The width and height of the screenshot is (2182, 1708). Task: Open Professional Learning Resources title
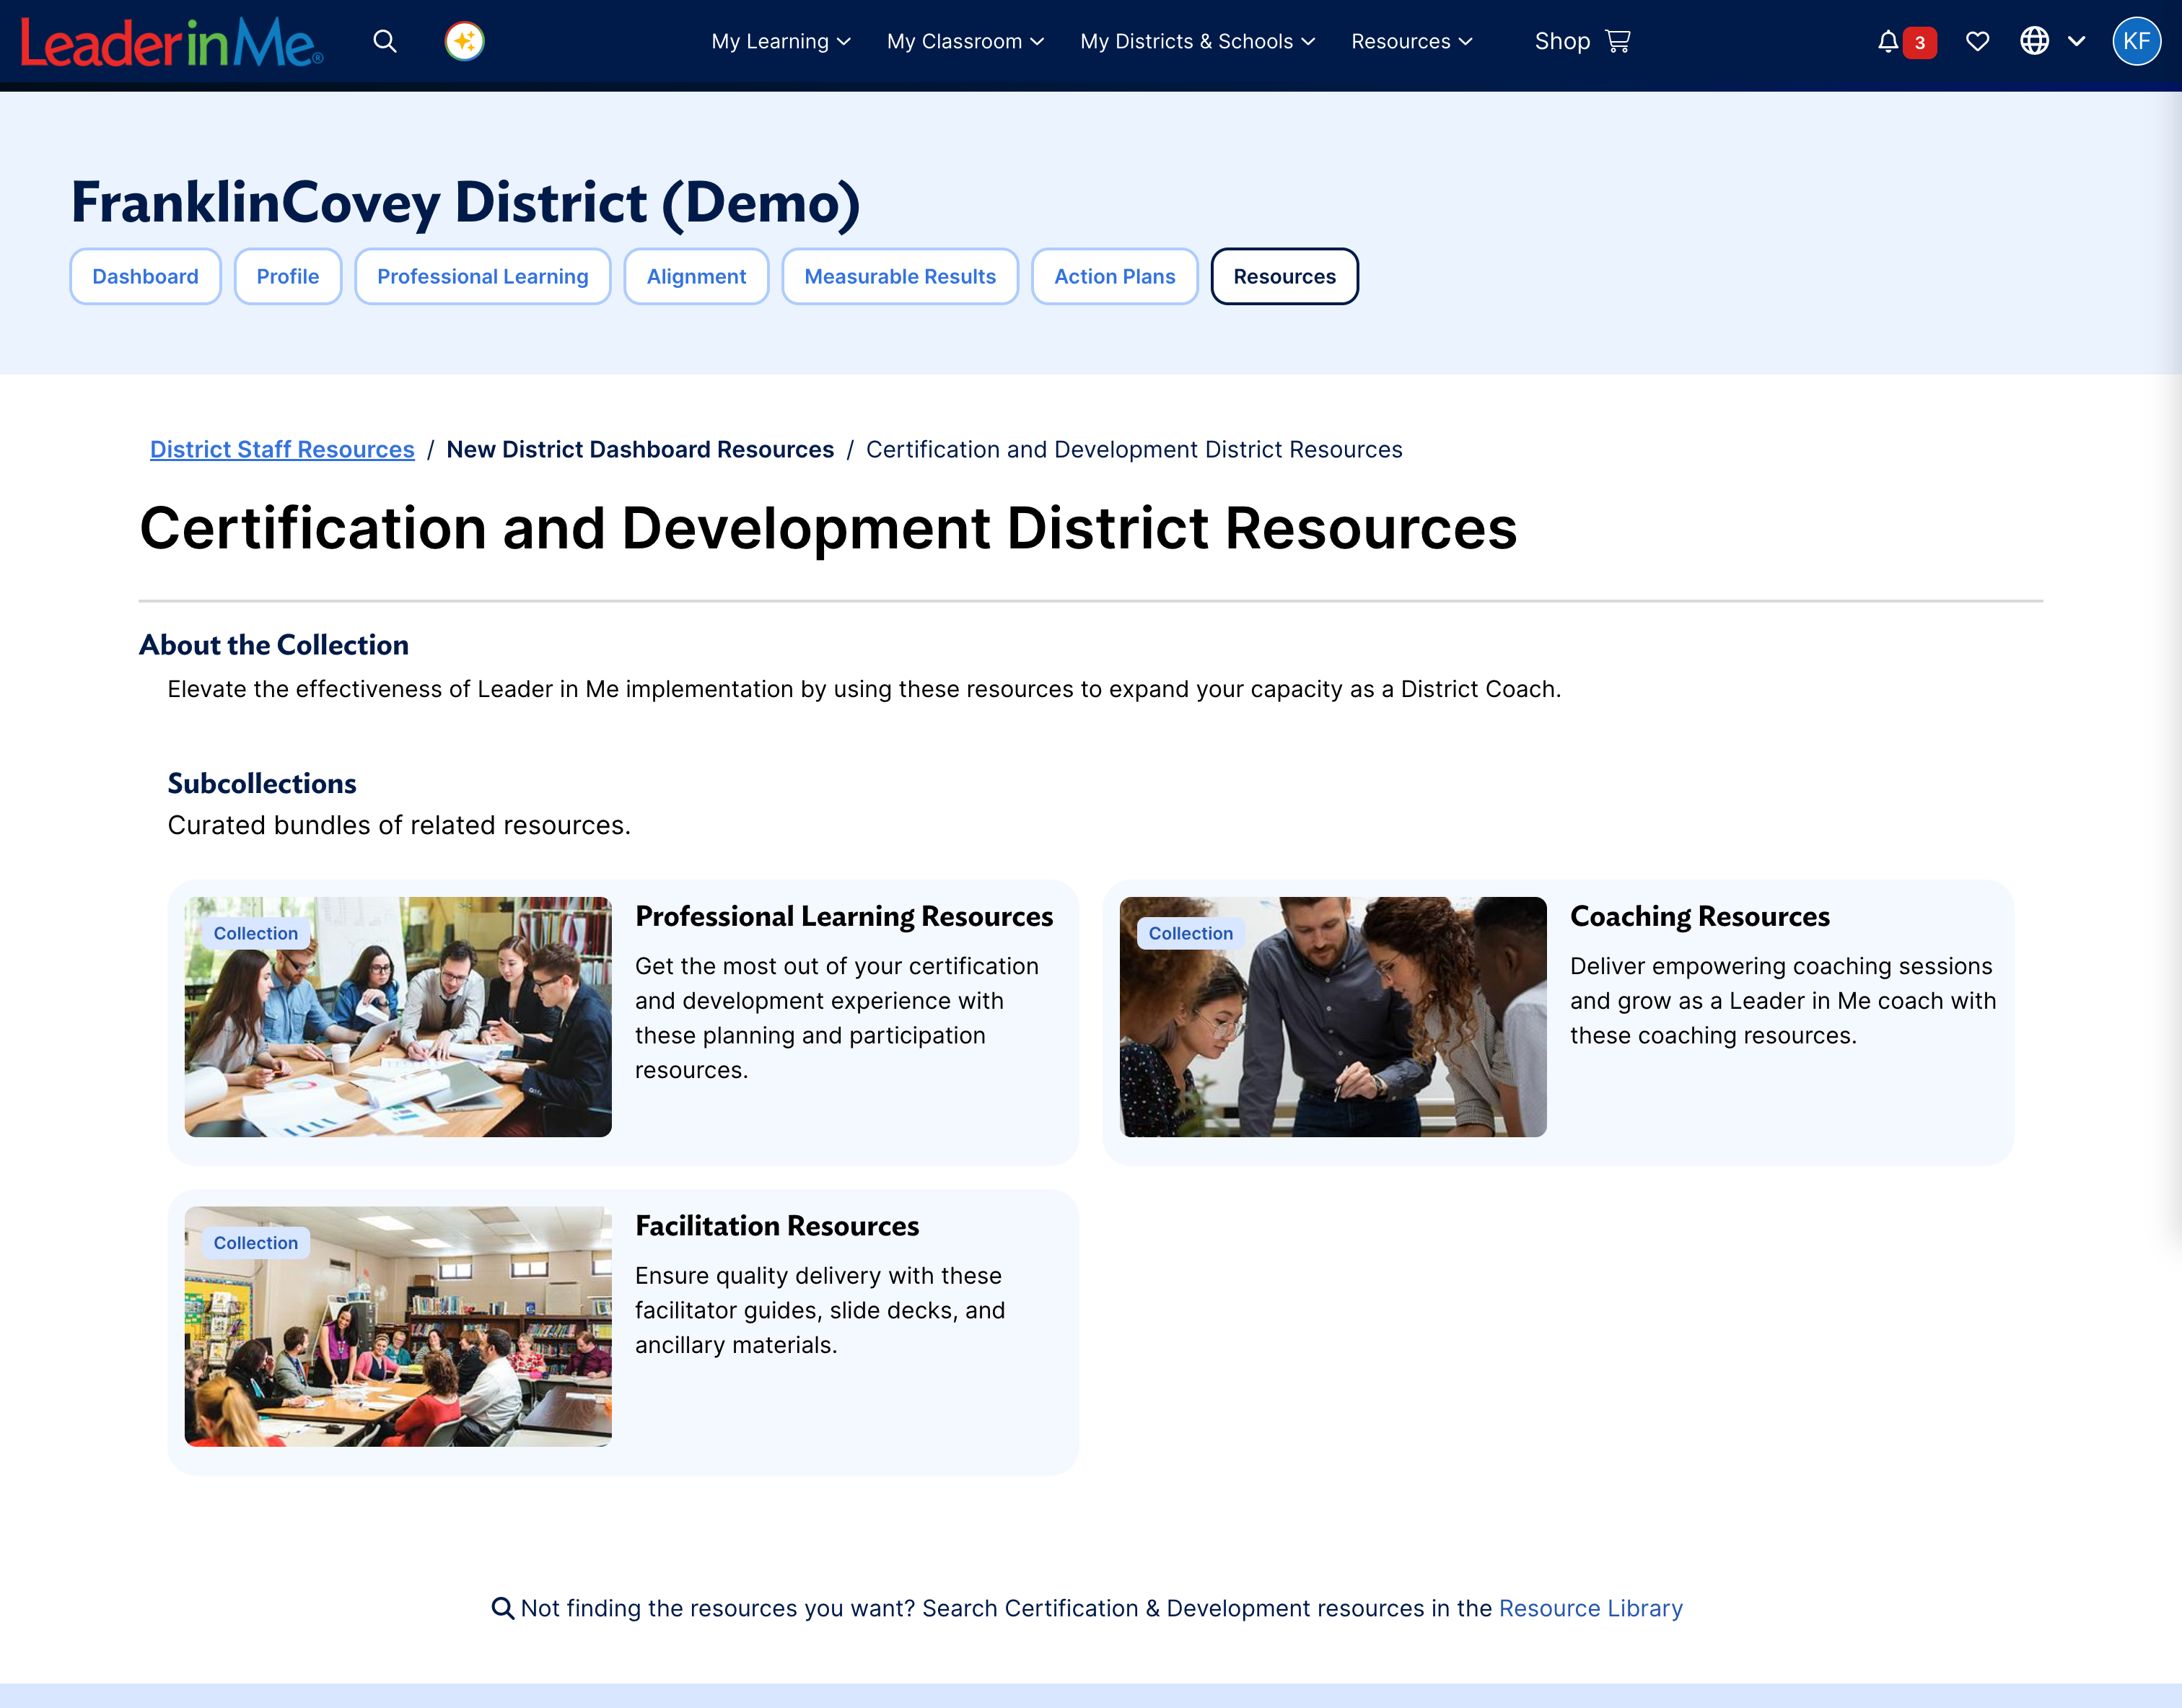[x=844, y=916]
